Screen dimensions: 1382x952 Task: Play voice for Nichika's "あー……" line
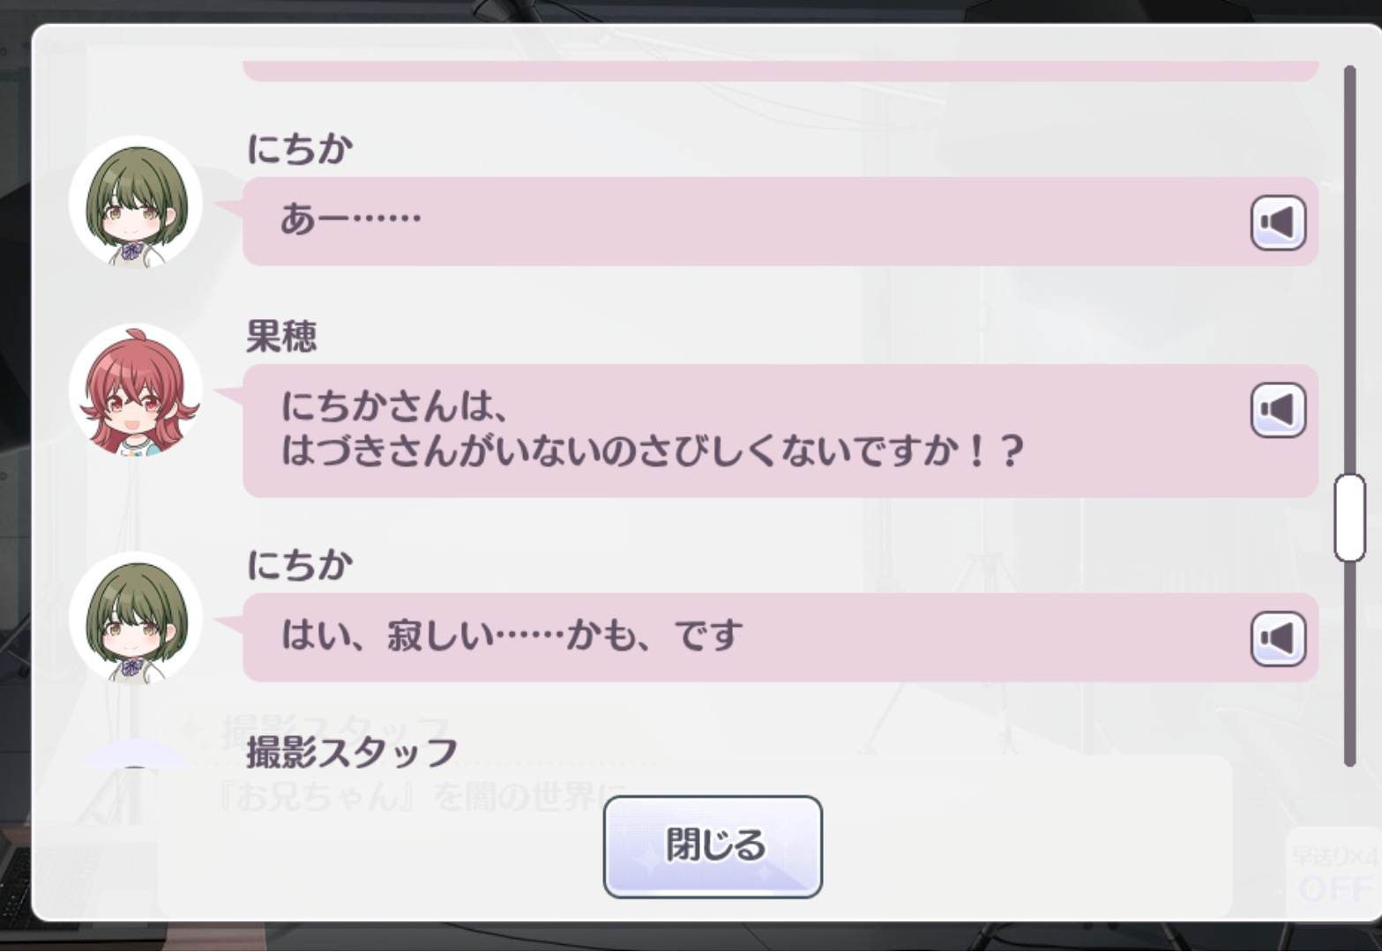point(1278,222)
